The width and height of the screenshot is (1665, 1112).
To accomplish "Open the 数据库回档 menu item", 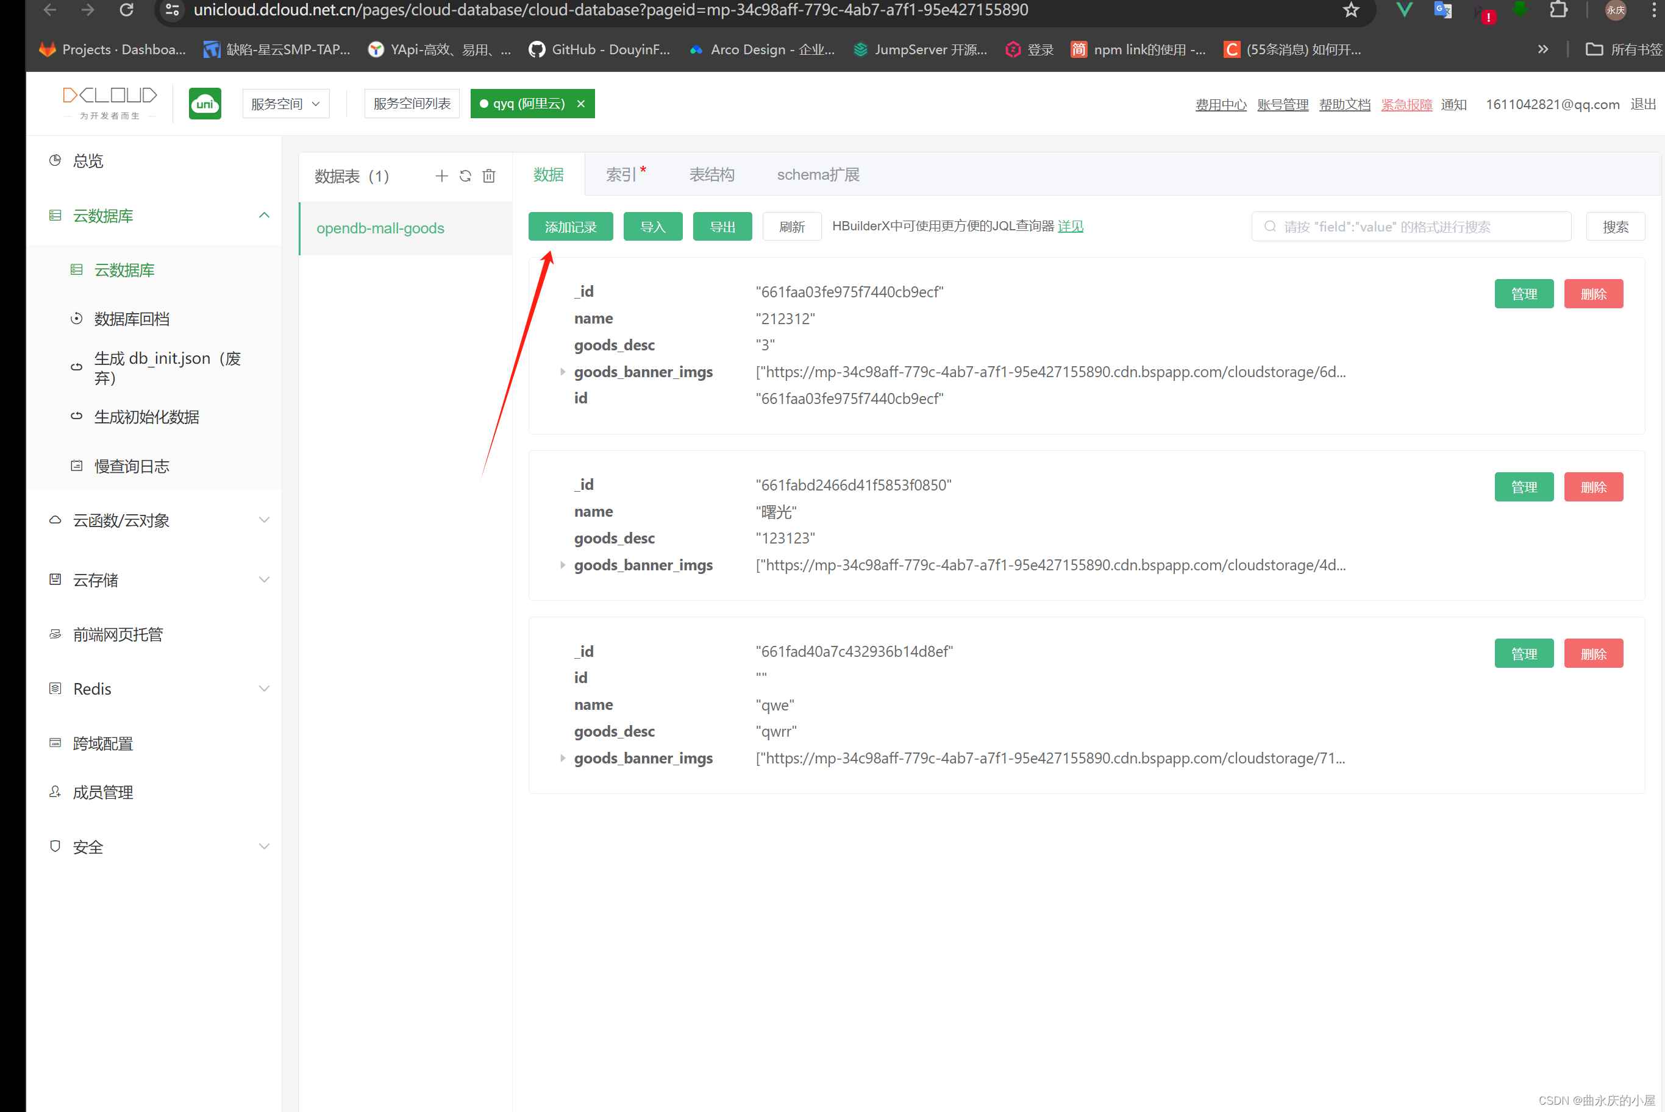I will (x=154, y=319).
